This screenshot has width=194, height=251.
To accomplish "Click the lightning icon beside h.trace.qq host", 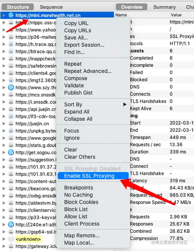I will pyautogui.click(x=11, y=44).
